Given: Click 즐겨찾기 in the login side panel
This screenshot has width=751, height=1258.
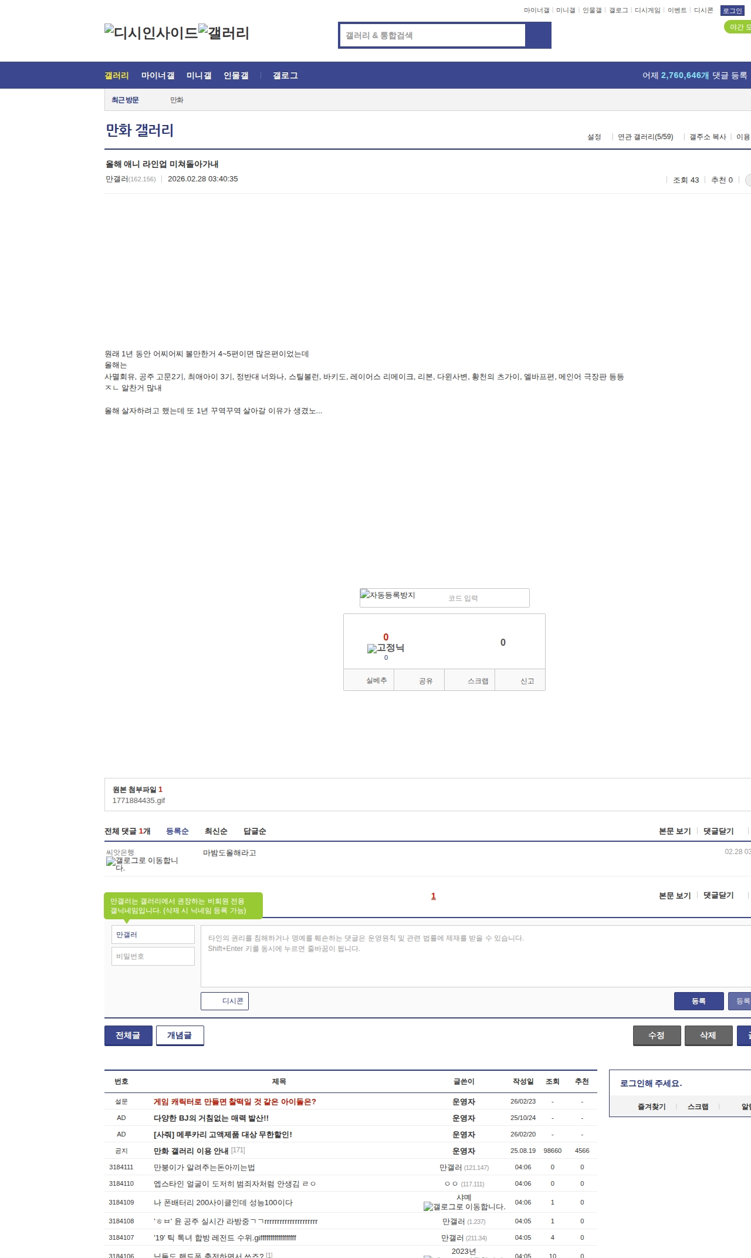Looking at the screenshot, I should click(651, 1107).
